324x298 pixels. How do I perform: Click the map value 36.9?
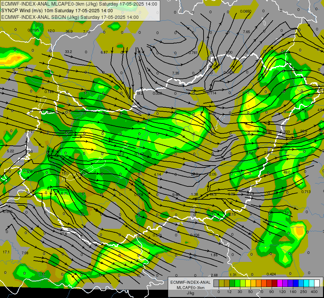(69, 31)
